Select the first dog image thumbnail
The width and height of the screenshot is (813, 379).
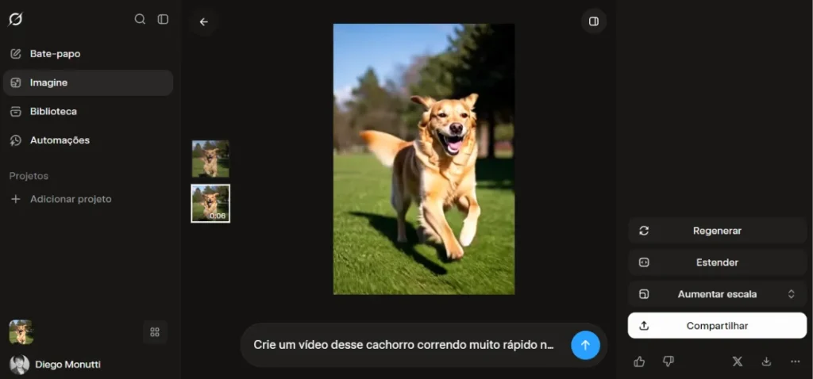coord(210,159)
